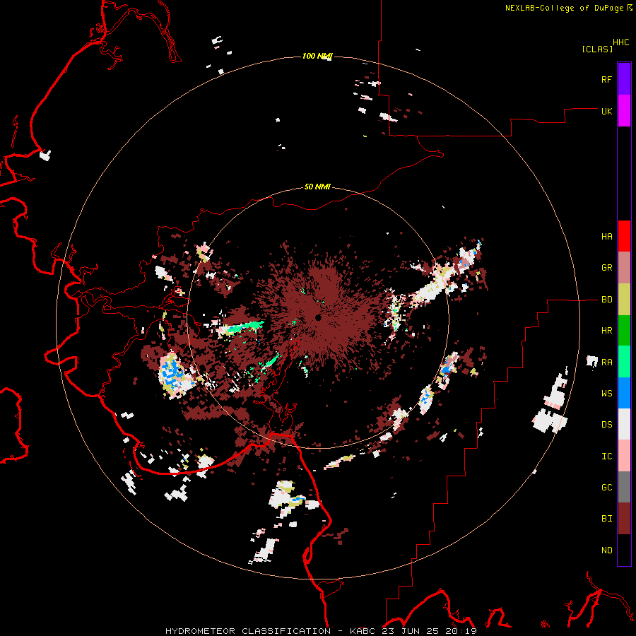This screenshot has height=636, width=636.
Task: Click the GC gray legend swatch
Action: [624, 487]
